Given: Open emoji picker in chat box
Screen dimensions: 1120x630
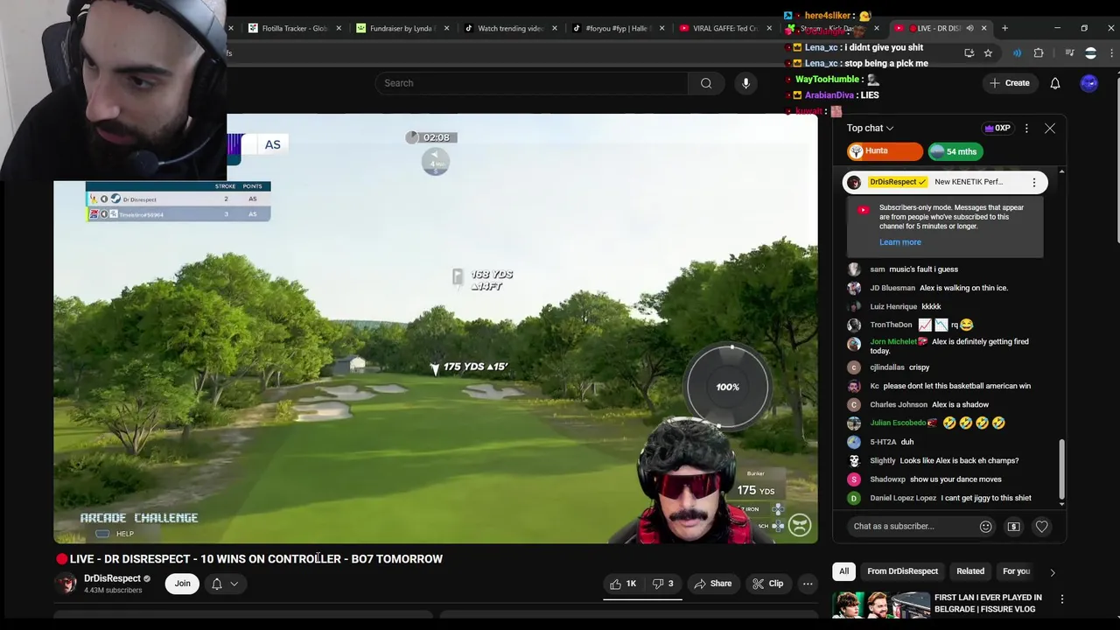Looking at the screenshot, I should (x=986, y=527).
